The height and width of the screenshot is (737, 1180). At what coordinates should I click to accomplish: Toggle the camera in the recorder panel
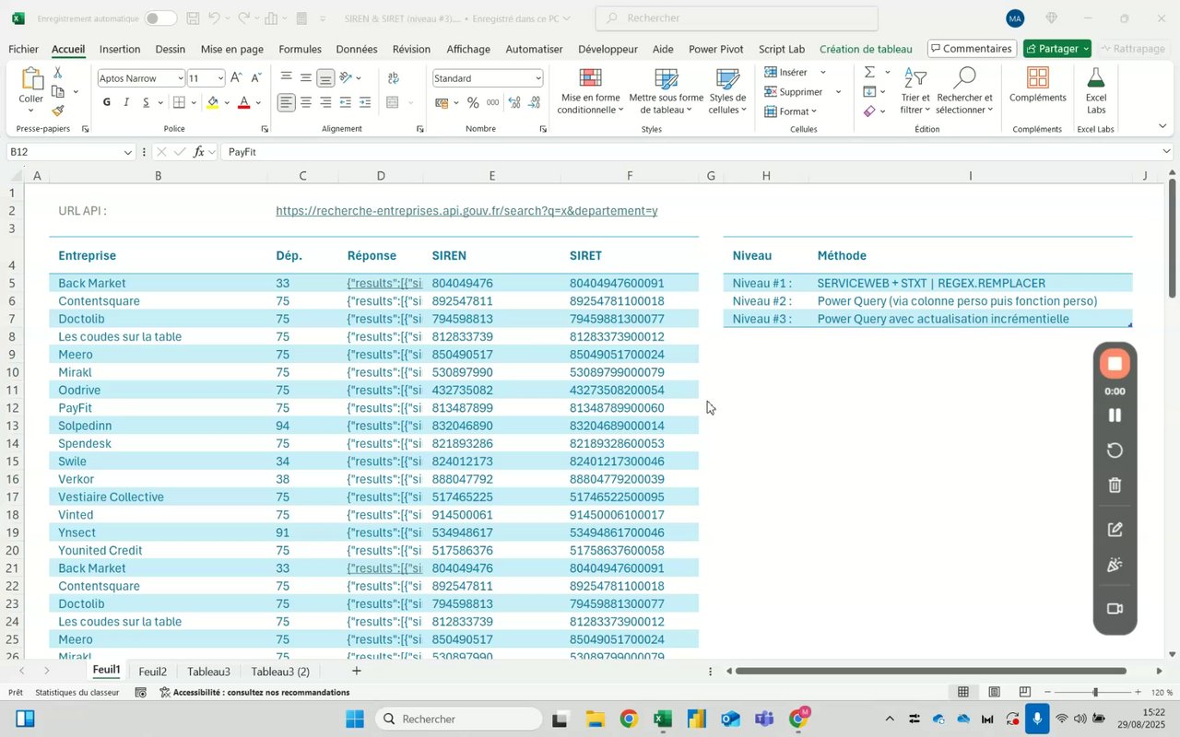(x=1115, y=609)
